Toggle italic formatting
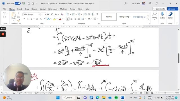Viewport: 180px width, 101px height. [x=28, y=19]
